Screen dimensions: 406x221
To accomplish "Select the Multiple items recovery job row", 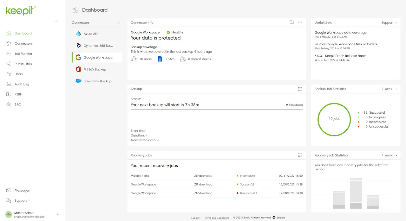I will pyautogui.click(x=217, y=176).
